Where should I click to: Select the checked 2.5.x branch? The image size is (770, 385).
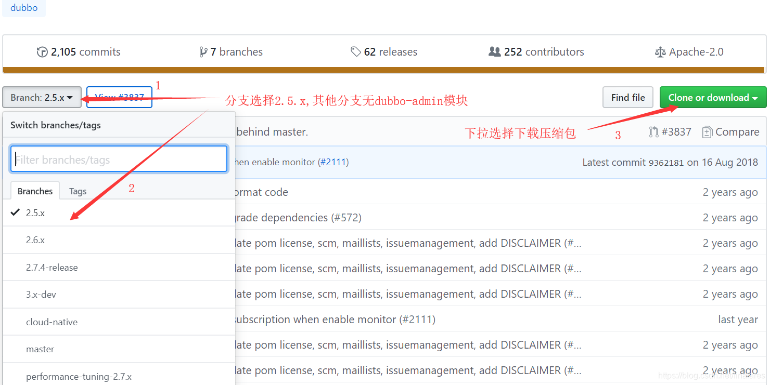tap(119, 213)
